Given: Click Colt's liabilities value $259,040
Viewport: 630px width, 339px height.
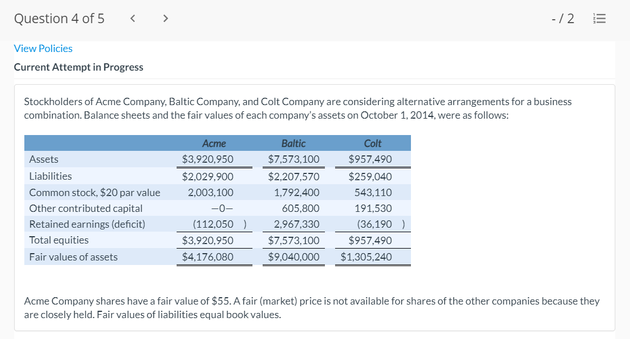Looking at the screenshot, I should (x=370, y=176).
